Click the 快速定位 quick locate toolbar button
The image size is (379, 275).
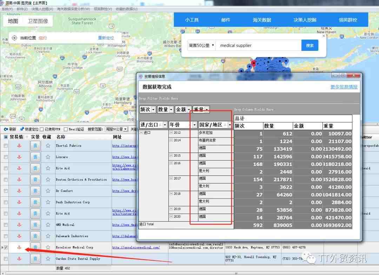29,129
